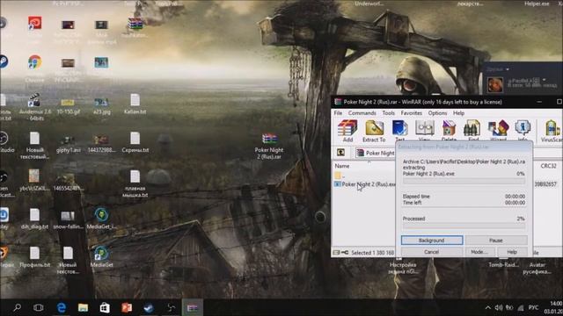Select the parent folder ".." row
This screenshot has width=563, height=316.
tap(340, 176)
